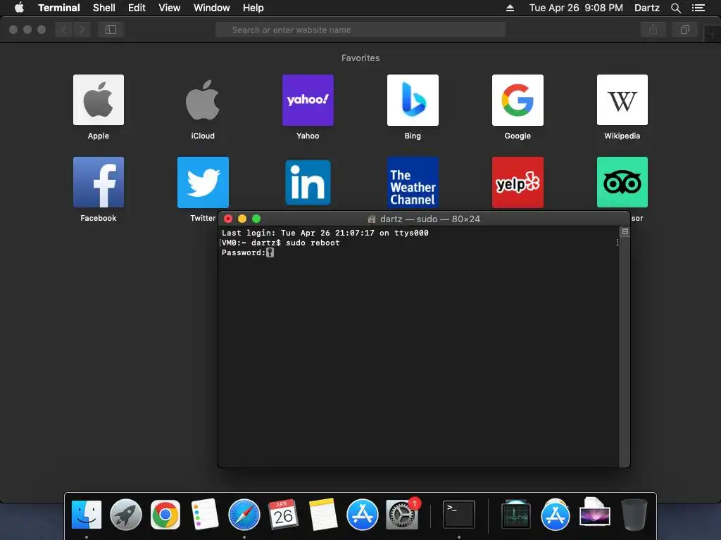The height and width of the screenshot is (540, 721).
Task: Open the Bing favorite tile
Action: pos(413,100)
